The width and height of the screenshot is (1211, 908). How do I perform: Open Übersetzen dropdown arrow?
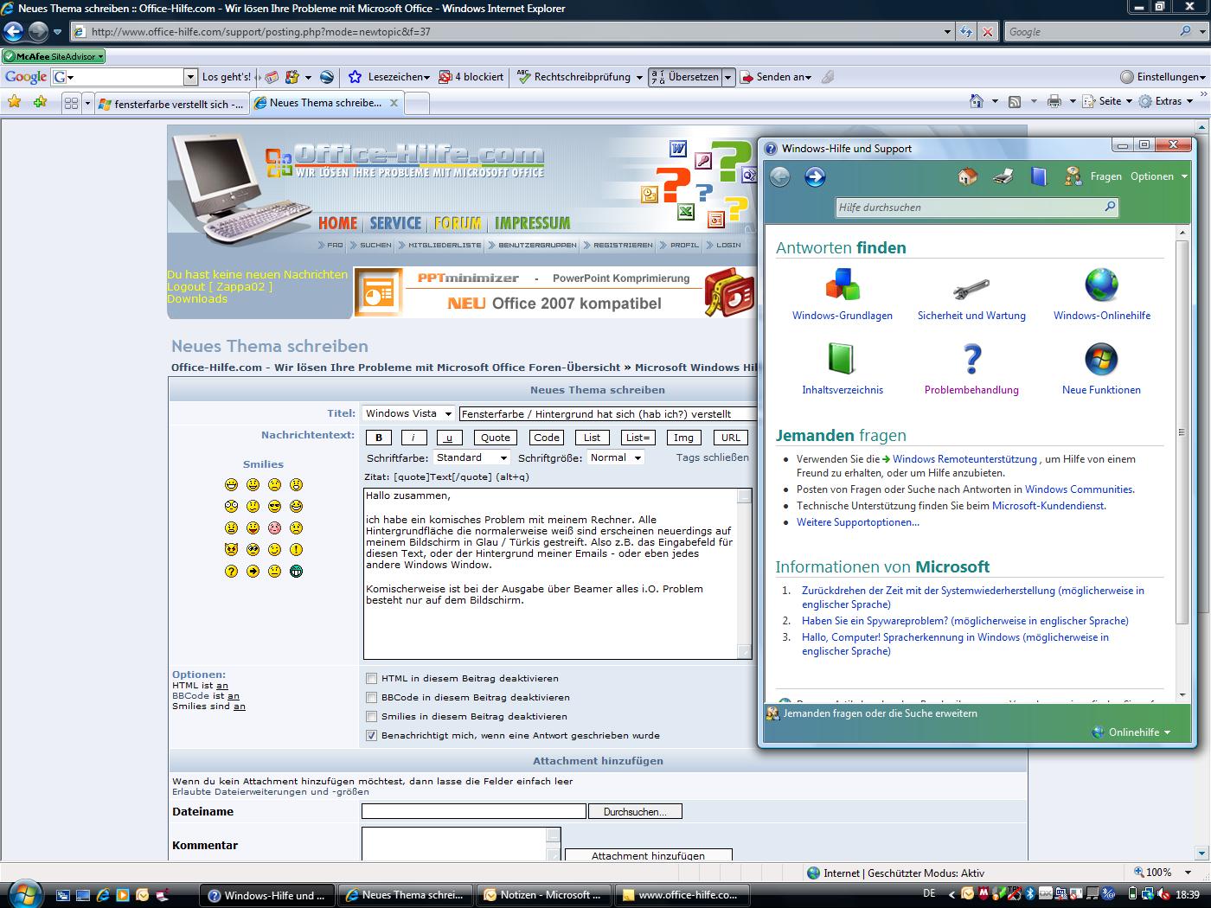pyautogui.click(x=727, y=77)
